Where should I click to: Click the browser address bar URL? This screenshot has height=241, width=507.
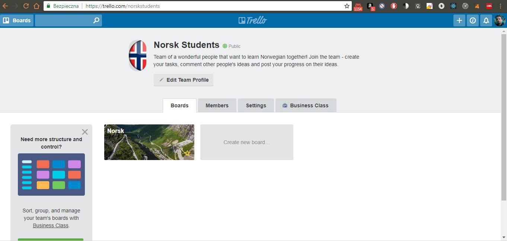[x=122, y=6]
